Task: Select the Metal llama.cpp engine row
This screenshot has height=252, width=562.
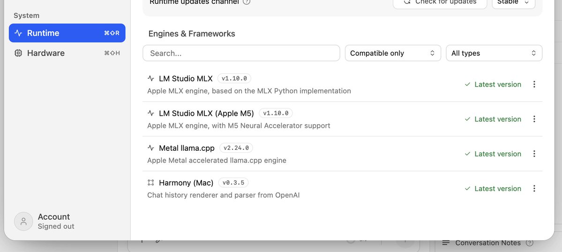Action: pyautogui.click(x=342, y=154)
